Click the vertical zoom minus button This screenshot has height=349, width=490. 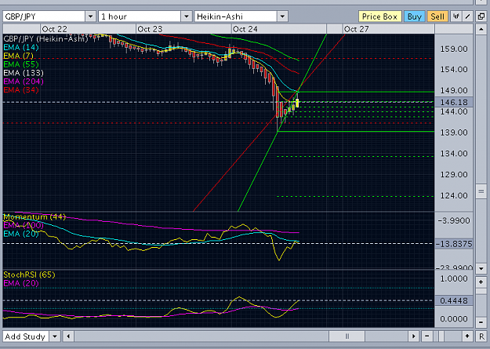pyautogui.click(x=481, y=322)
